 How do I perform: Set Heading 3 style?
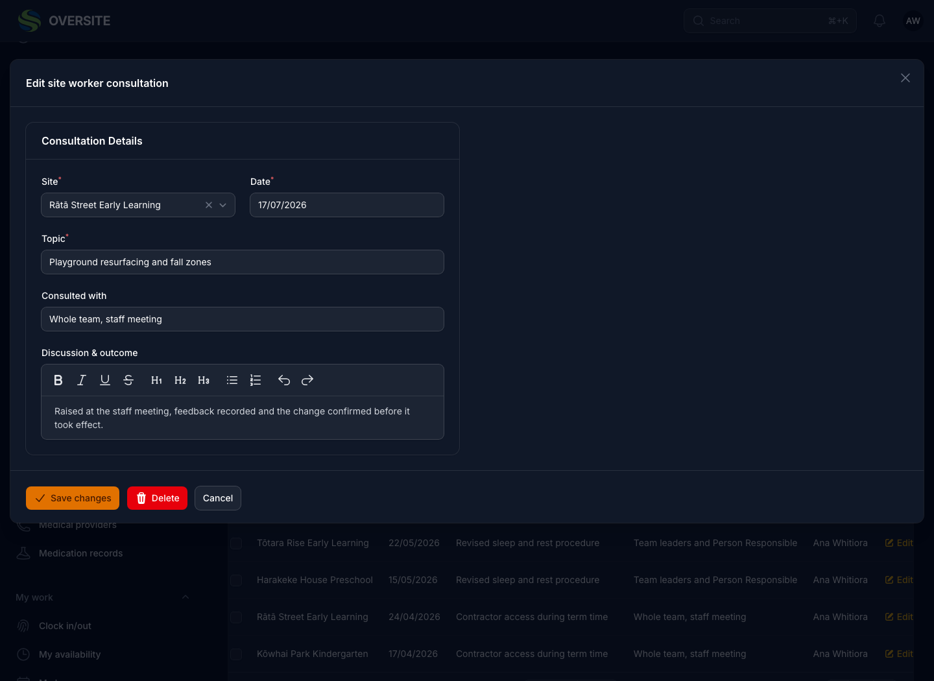pyautogui.click(x=204, y=380)
